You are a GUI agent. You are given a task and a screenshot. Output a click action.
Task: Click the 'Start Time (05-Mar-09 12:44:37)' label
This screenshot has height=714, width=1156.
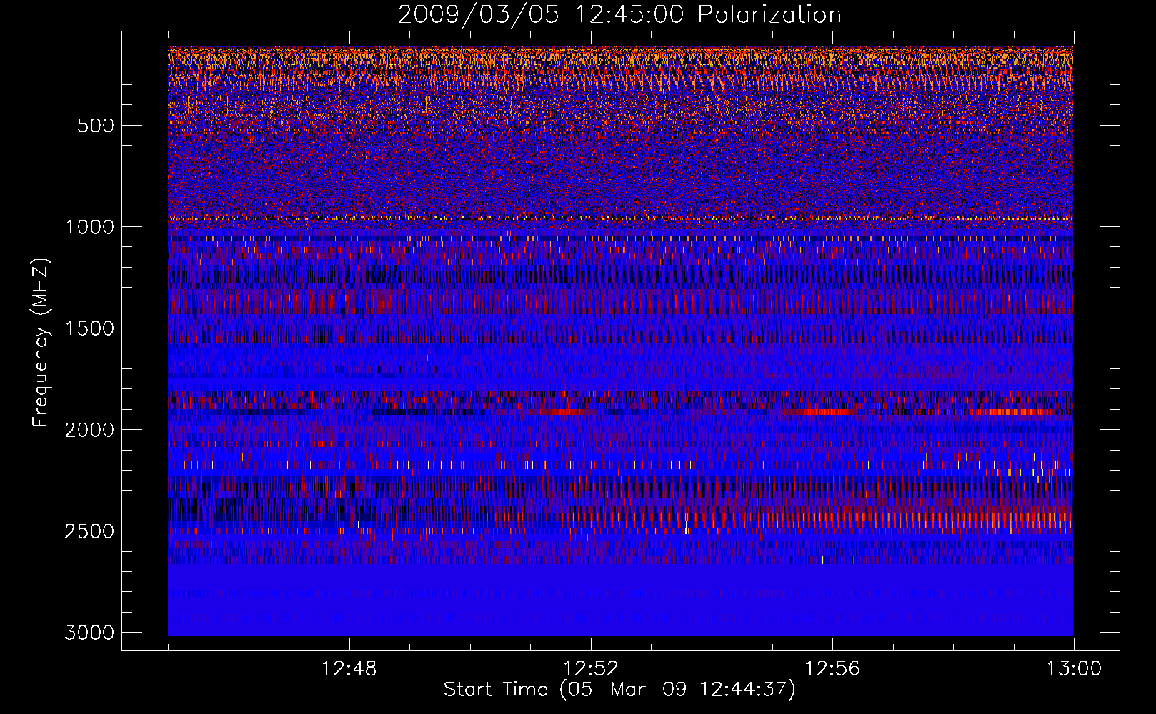(x=619, y=690)
